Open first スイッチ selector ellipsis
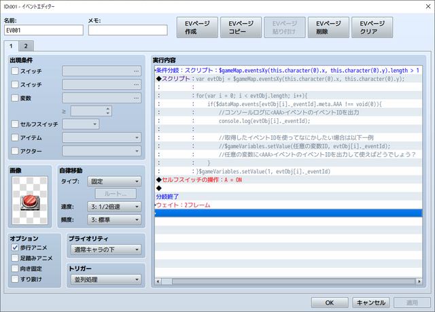 [136, 71]
